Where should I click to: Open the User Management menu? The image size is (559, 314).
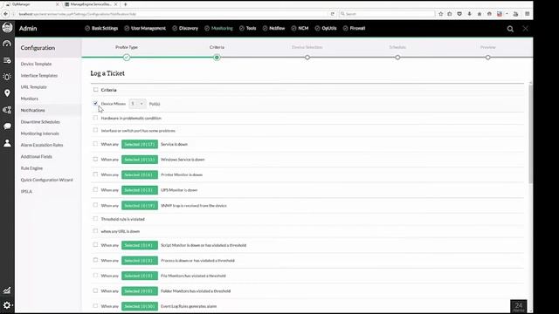tap(145, 28)
